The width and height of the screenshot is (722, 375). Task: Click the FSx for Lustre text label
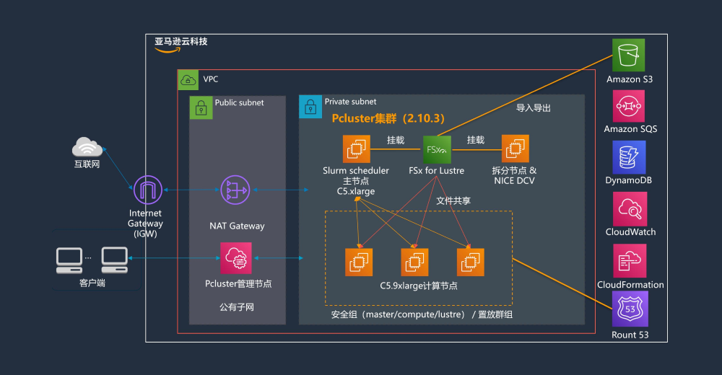click(437, 171)
